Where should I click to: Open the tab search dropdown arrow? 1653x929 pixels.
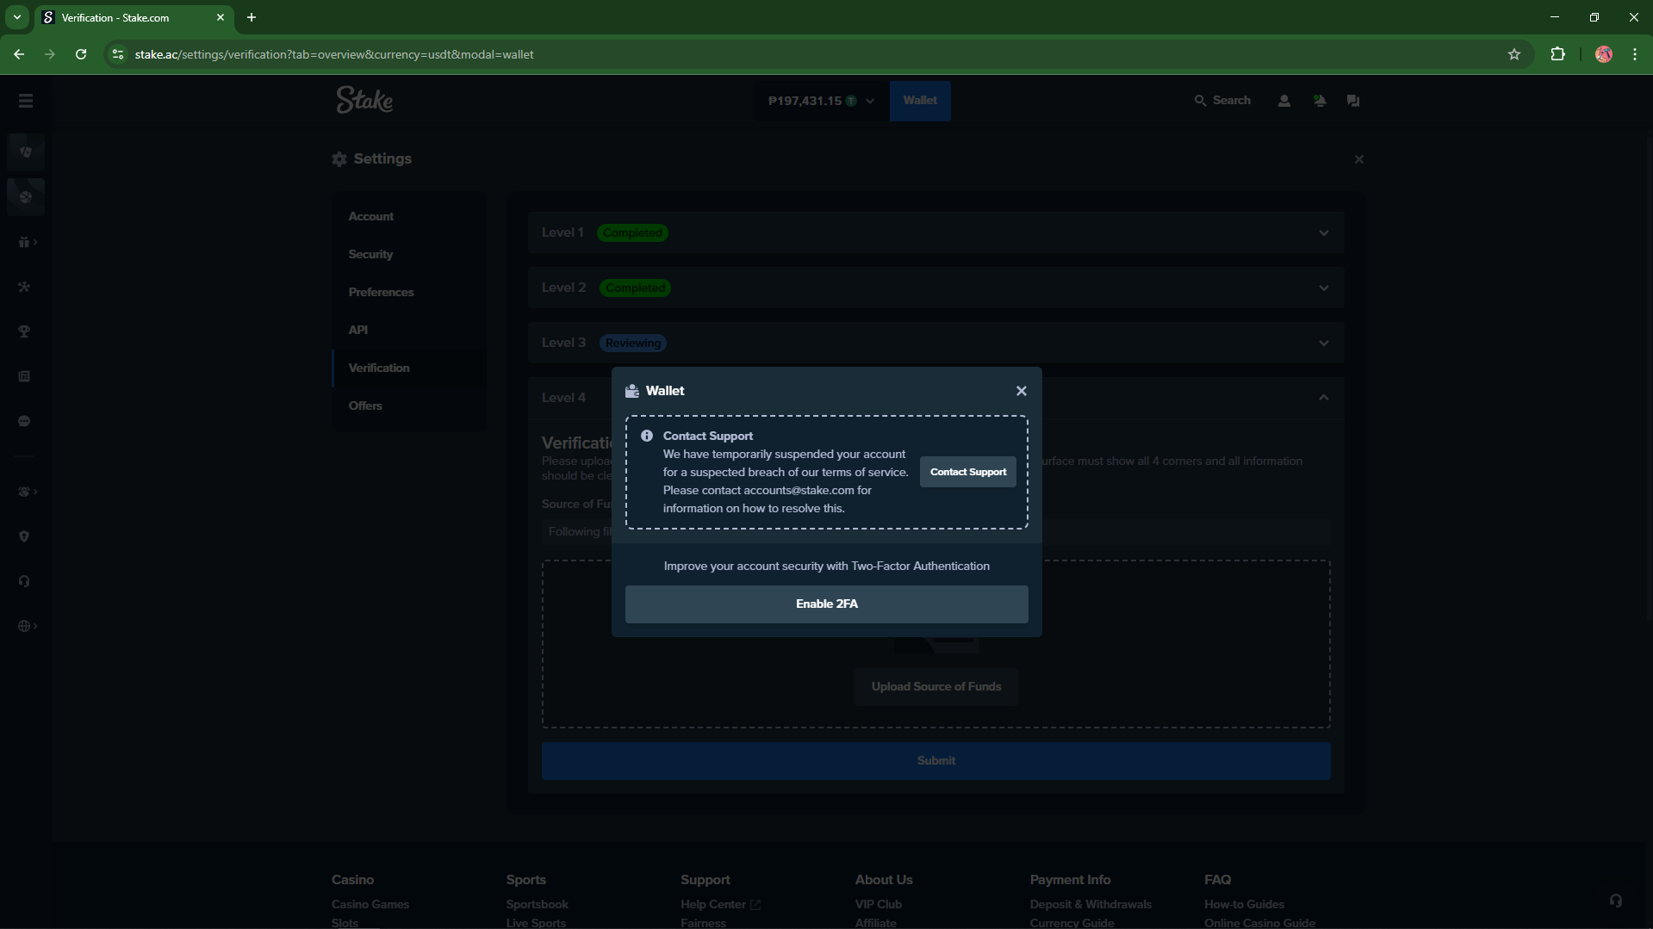tap(16, 17)
